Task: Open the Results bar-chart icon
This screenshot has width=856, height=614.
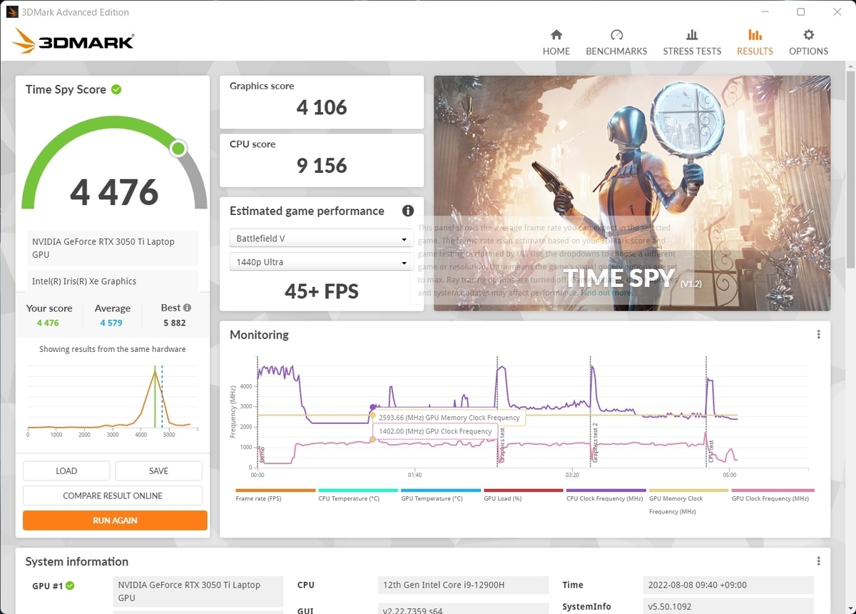Action: click(755, 35)
